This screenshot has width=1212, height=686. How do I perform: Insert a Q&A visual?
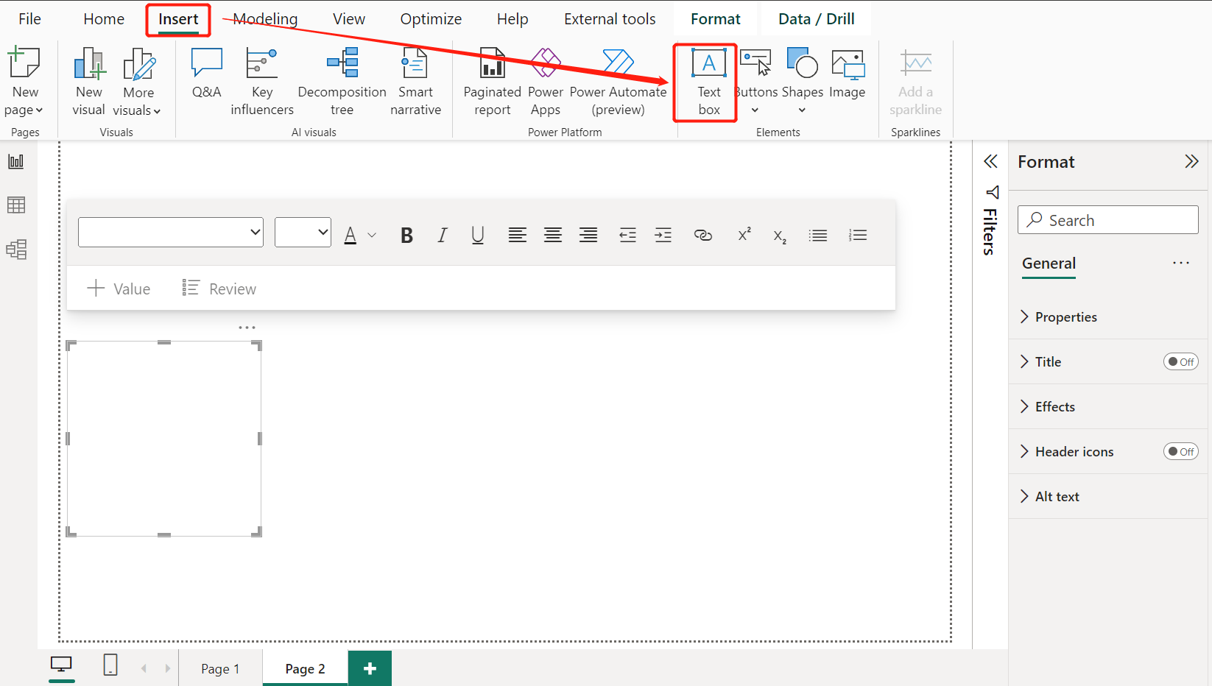tap(206, 73)
